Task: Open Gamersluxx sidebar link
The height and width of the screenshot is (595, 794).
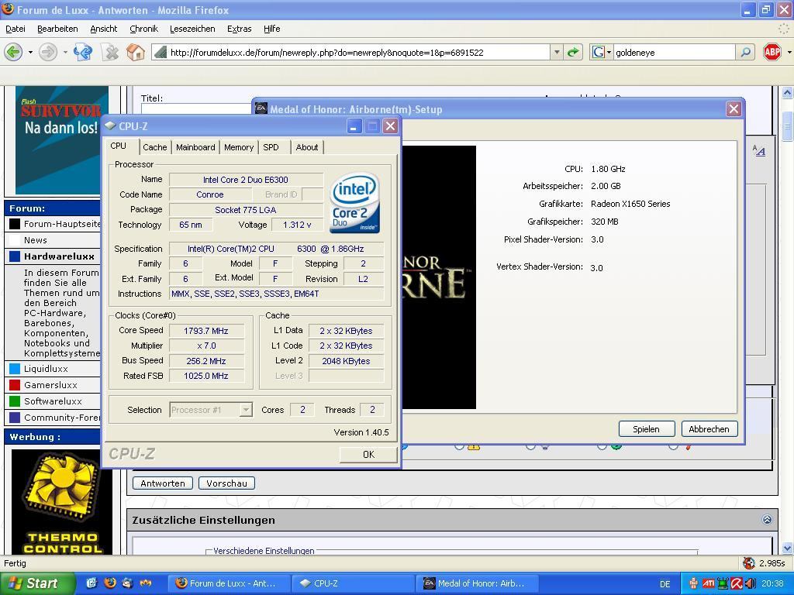Action: point(50,384)
